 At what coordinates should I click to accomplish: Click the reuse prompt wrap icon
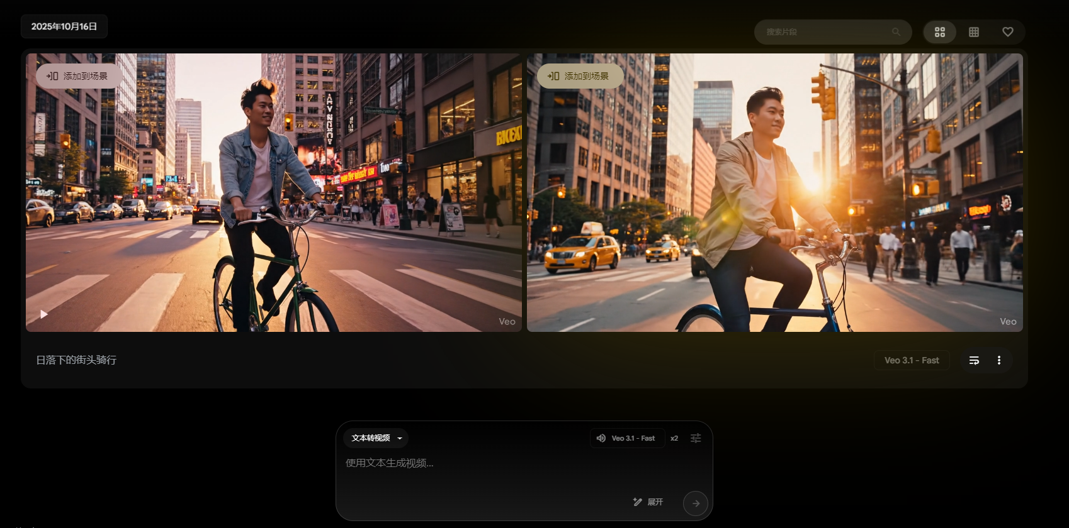tap(974, 360)
